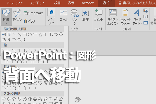The width and height of the screenshot is (156, 104).
Task: Insert a グラフ chart
Action: (x=29, y=21)
